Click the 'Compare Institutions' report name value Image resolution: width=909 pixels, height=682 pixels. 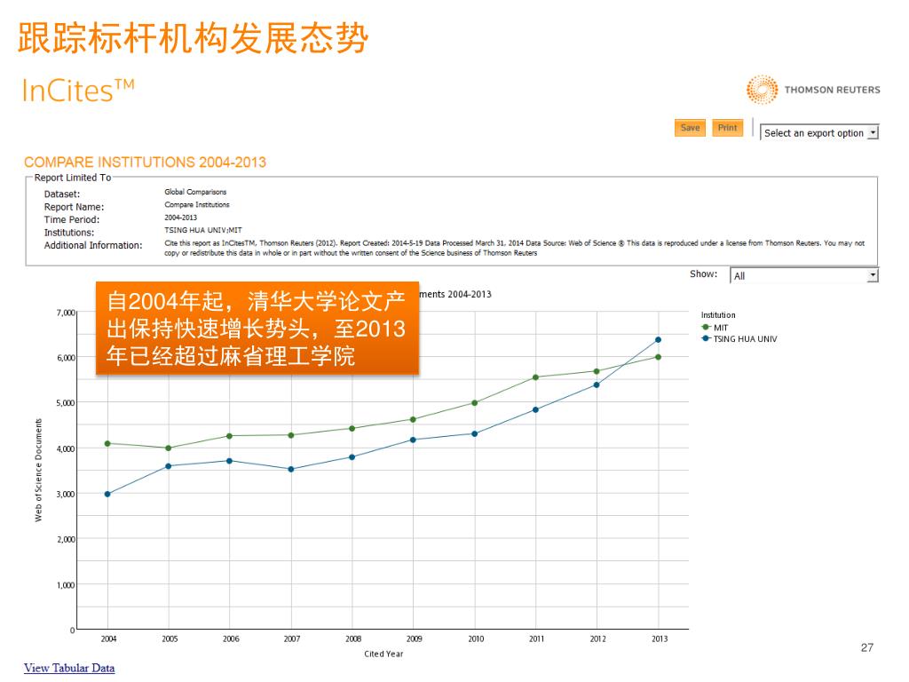[x=197, y=205]
